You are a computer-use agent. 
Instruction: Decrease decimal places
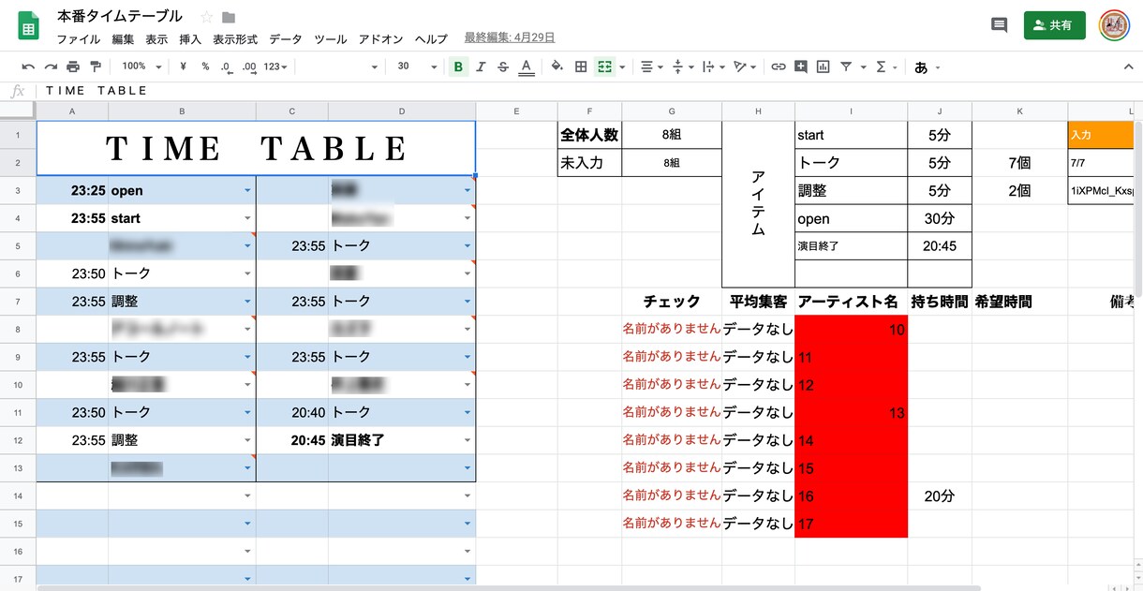(x=227, y=66)
